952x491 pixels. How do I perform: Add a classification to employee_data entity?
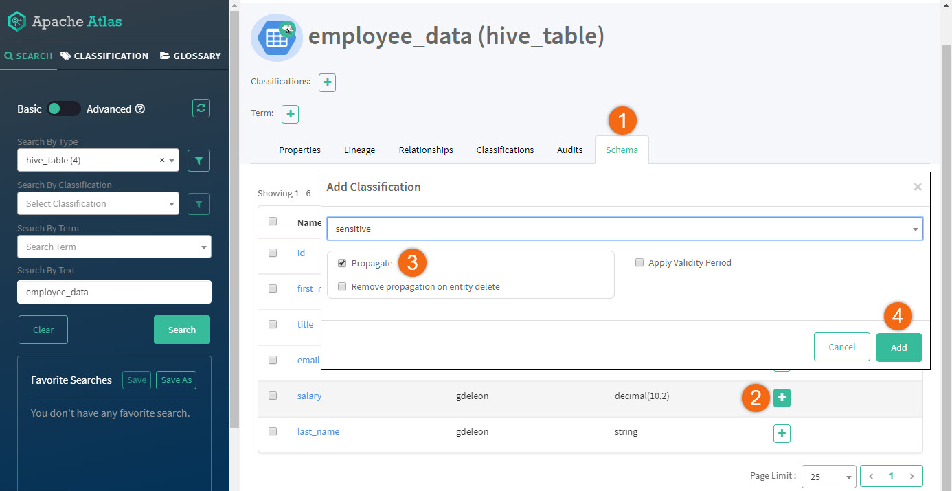[327, 82]
